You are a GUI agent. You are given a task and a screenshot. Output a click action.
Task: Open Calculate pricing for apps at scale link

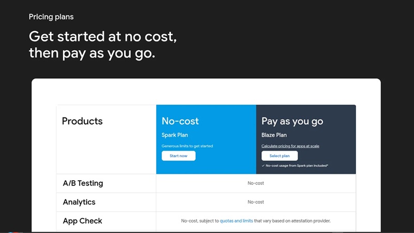tap(290, 146)
